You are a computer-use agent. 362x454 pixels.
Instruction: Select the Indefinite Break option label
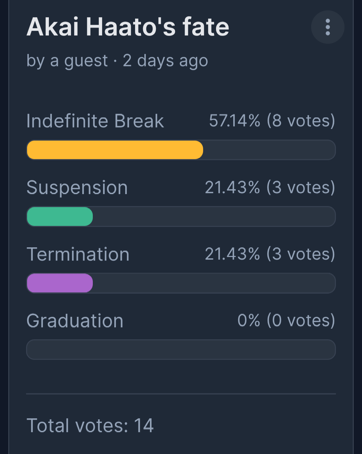[95, 121]
